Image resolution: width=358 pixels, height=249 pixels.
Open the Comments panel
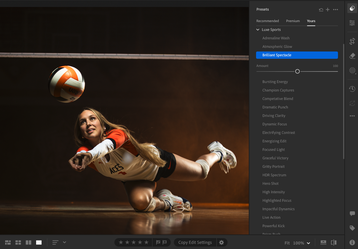point(352,214)
